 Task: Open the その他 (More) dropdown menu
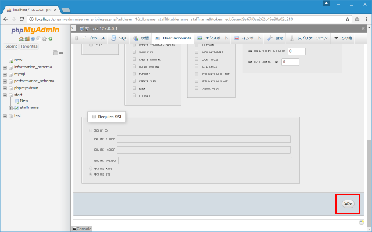pyautogui.click(x=342, y=38)
